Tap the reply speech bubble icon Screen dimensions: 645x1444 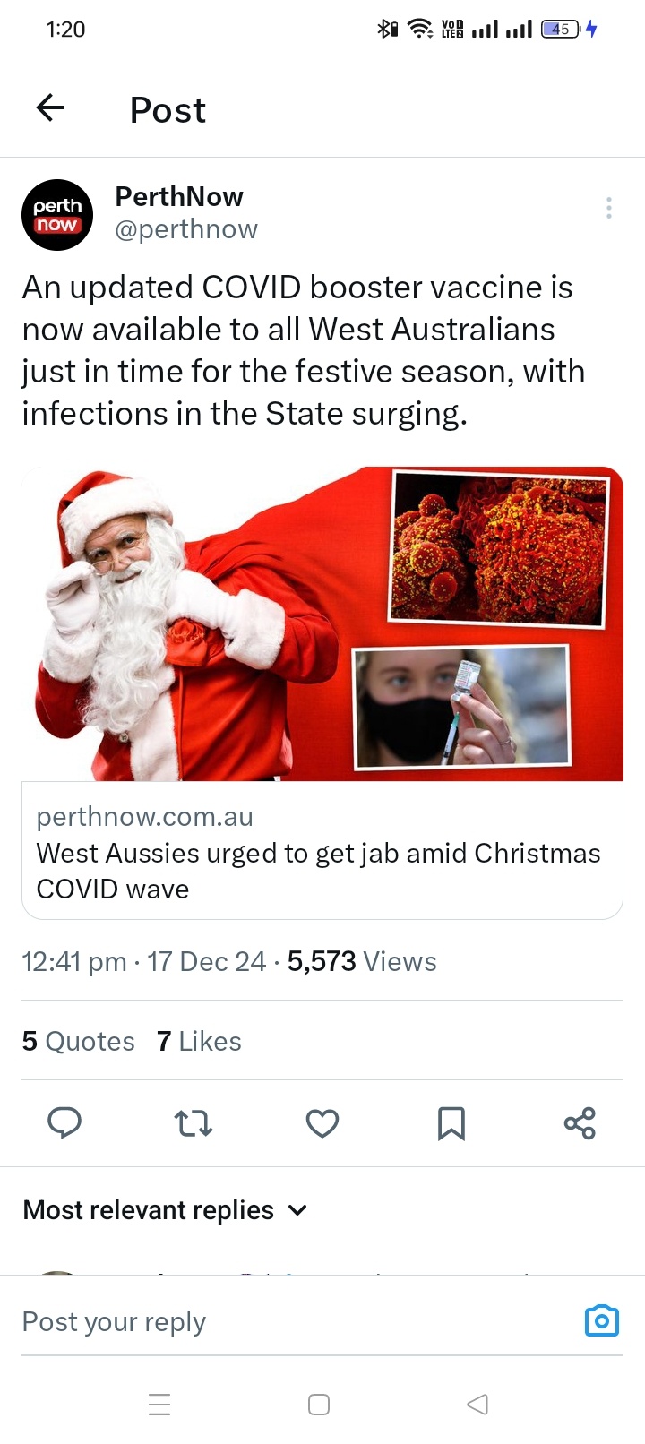point(64,1122)
